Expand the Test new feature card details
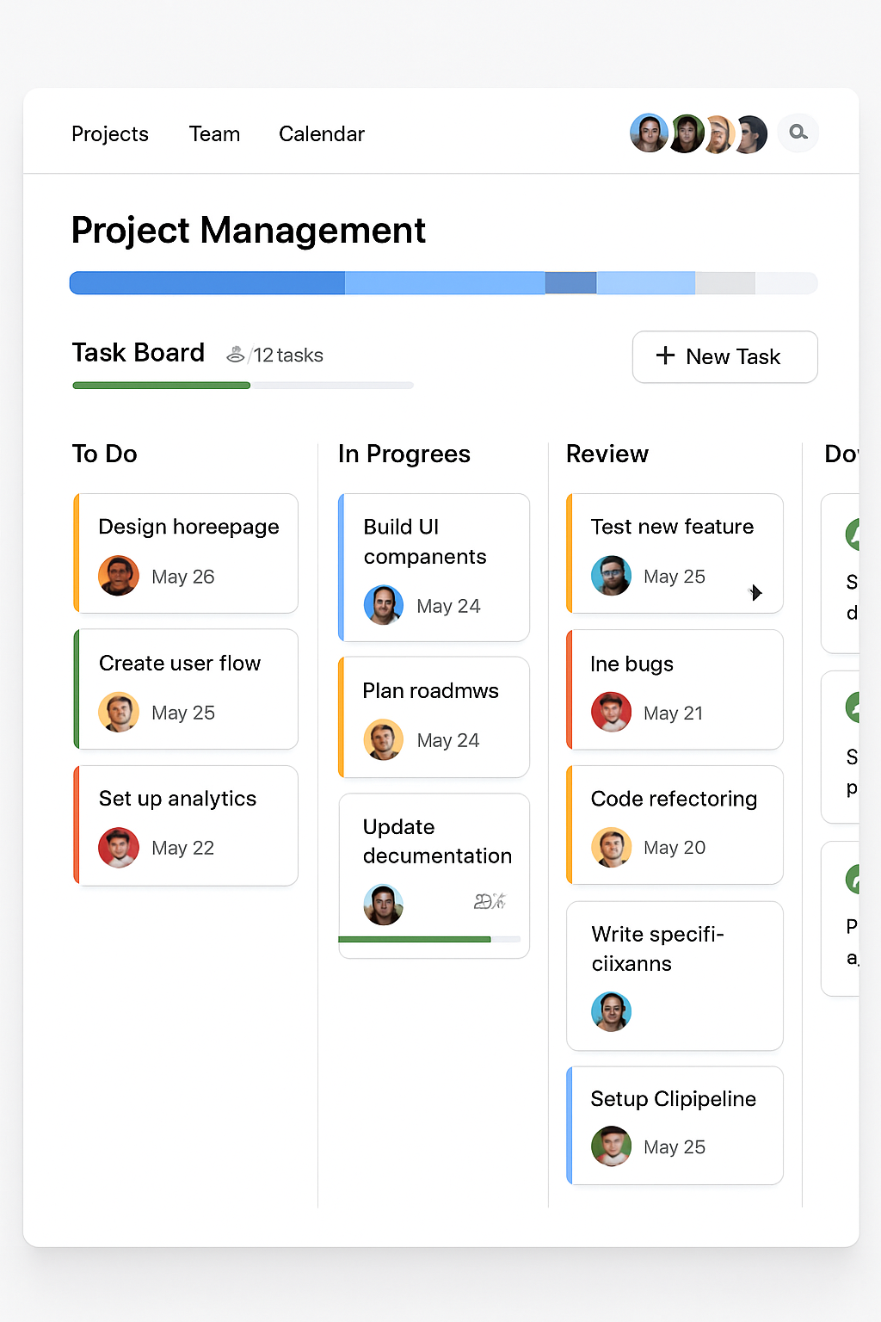 [756, 592]
